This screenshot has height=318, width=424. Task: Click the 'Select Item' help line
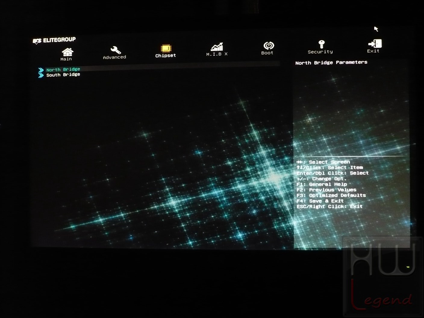pyautogui.click(x=330, y=167)
